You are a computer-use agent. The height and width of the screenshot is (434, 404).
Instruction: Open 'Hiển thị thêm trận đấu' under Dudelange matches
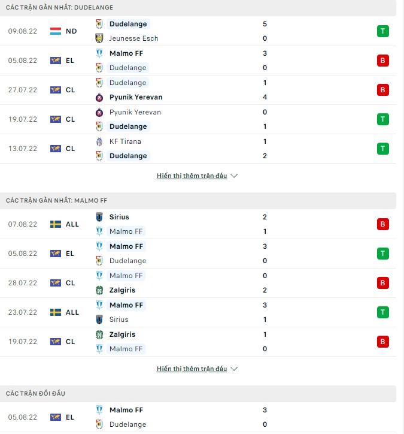192,176
